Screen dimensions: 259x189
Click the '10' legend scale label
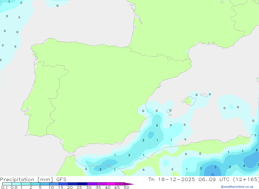click(x=51, y=187)
